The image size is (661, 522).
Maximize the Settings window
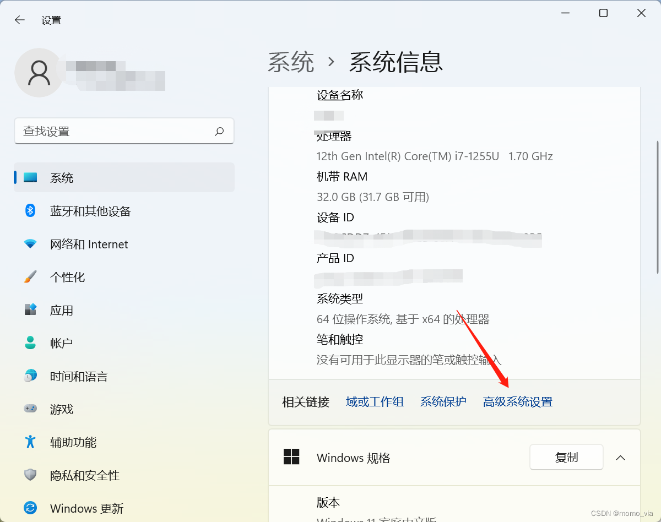tap(604, 13)
